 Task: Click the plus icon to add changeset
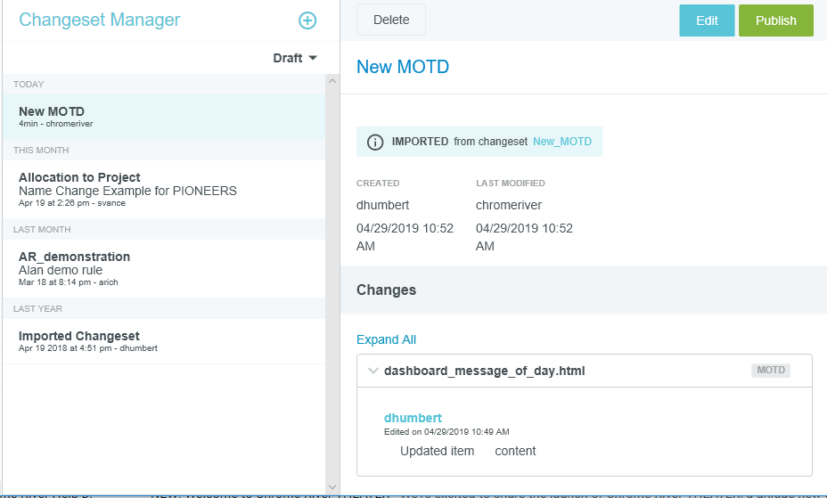click(307, 20)
